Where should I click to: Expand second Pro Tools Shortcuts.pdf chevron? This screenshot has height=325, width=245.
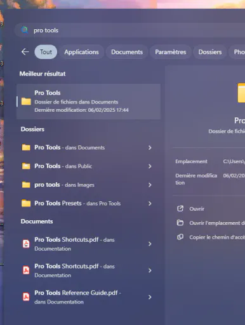(150, 270)
